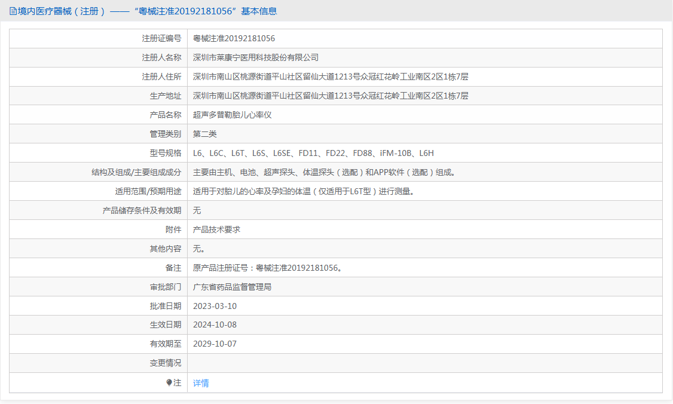Click the remark 原产品注册证号：粤械注准20192181056。
The width and height of the screenshot is (673, 404).
[268, 268]
